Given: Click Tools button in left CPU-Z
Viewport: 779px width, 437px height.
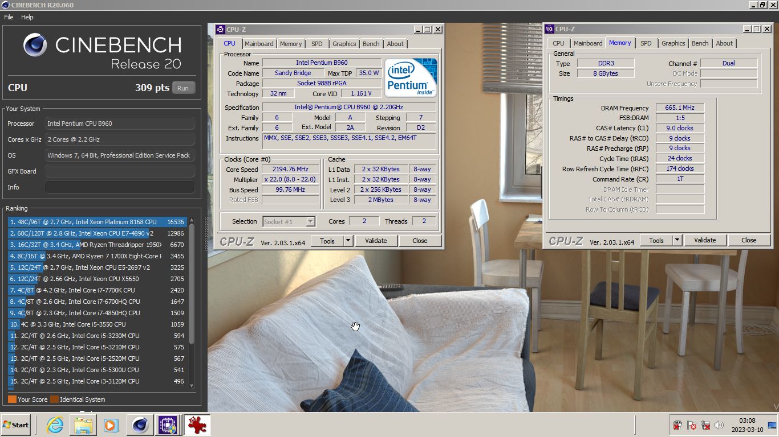Looking at the screenshot, I should click(x=327, y=241).
